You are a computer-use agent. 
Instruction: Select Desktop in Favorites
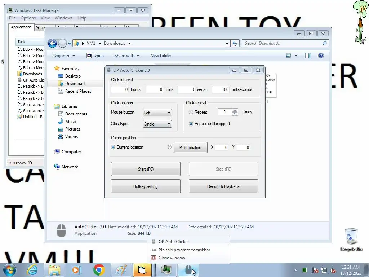(73, 76)
